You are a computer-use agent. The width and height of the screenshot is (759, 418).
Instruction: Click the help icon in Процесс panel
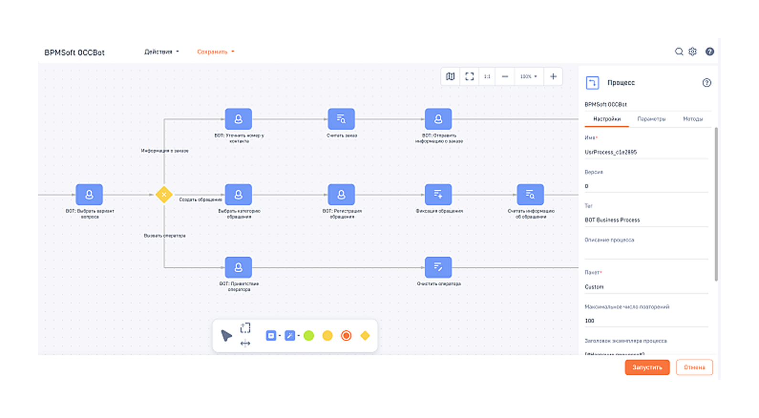pyautogui.click(x=706, y=83)
